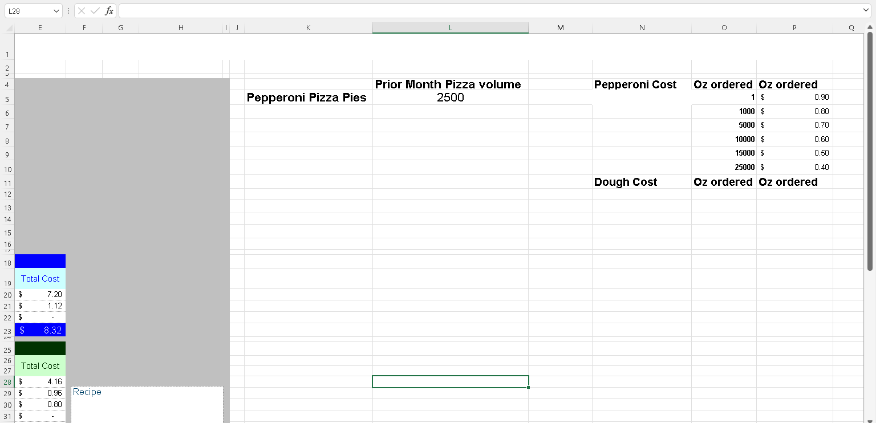876x423 pixels.
Task: Select the cell containing 'Pepperoni Pizza Pies'
Action: pyautogui.click(x=307, y=97)
